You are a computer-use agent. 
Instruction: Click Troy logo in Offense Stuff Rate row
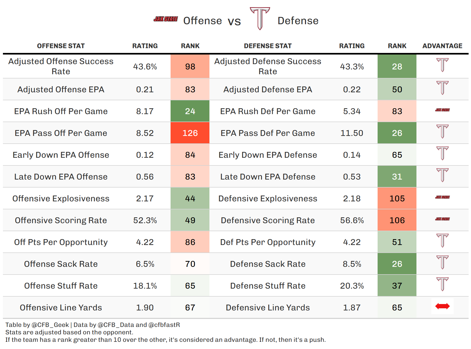[442, 284]
